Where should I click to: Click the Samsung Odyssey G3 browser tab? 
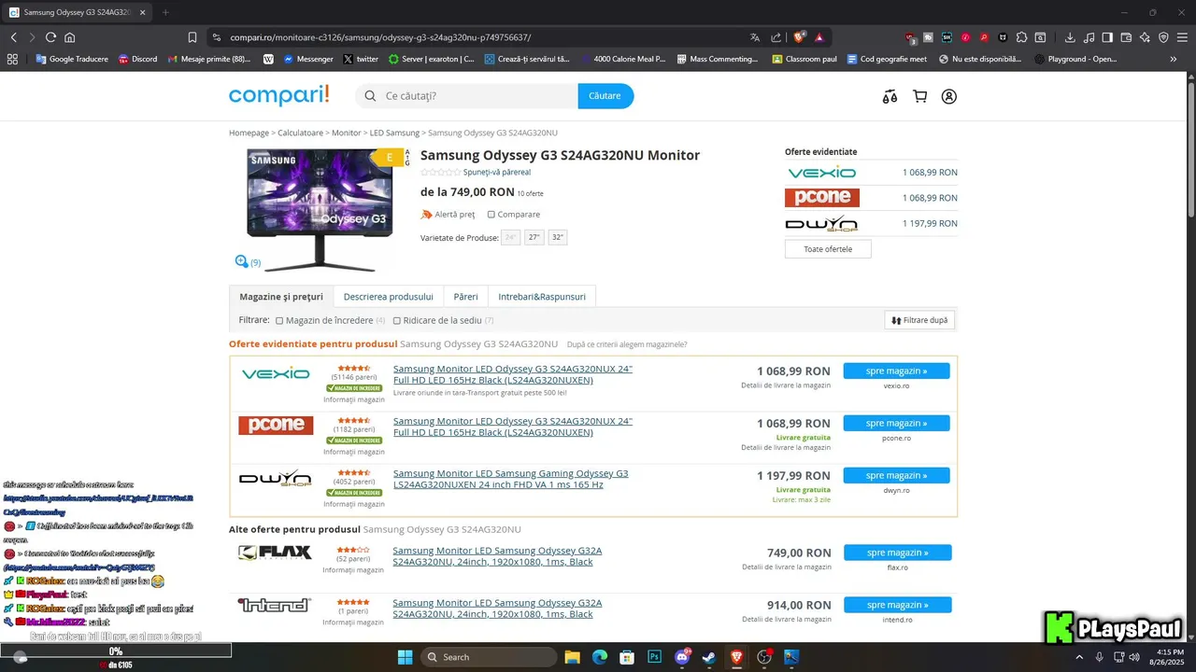[x=78, y=12]
